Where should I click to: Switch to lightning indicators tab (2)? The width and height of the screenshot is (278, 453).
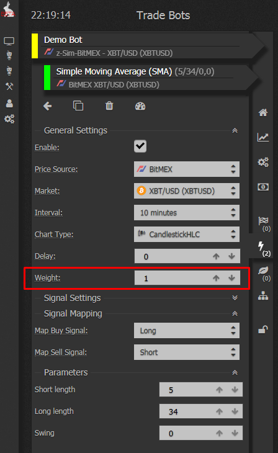pyautogui.click(x=264, y=248)
